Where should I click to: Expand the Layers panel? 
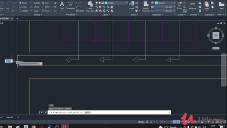106,15
